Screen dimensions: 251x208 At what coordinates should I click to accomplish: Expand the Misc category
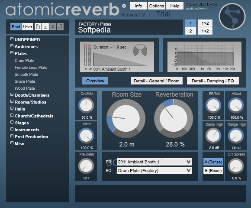pyautogui.click(x=12, y=143)
